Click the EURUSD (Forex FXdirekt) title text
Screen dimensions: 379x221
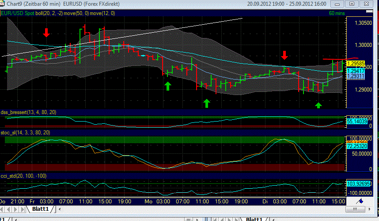(91, 4)
